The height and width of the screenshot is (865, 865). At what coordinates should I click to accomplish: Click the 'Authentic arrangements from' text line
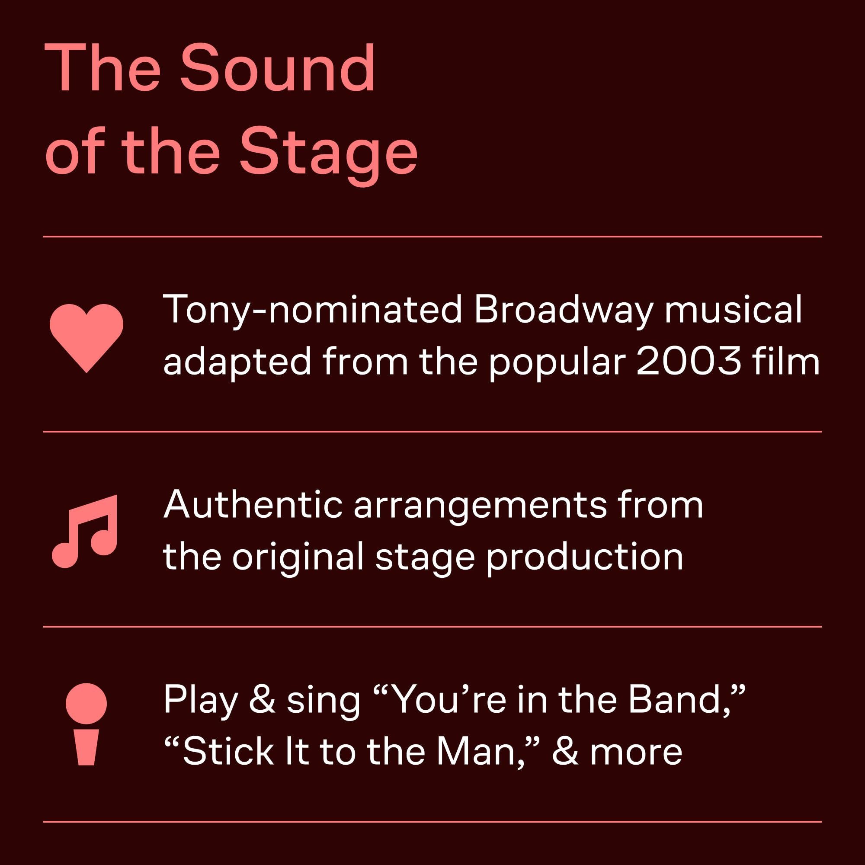click(433, 505)
